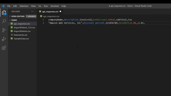
Task: Open the Search view icon
Action: click(x=4, y=21)
